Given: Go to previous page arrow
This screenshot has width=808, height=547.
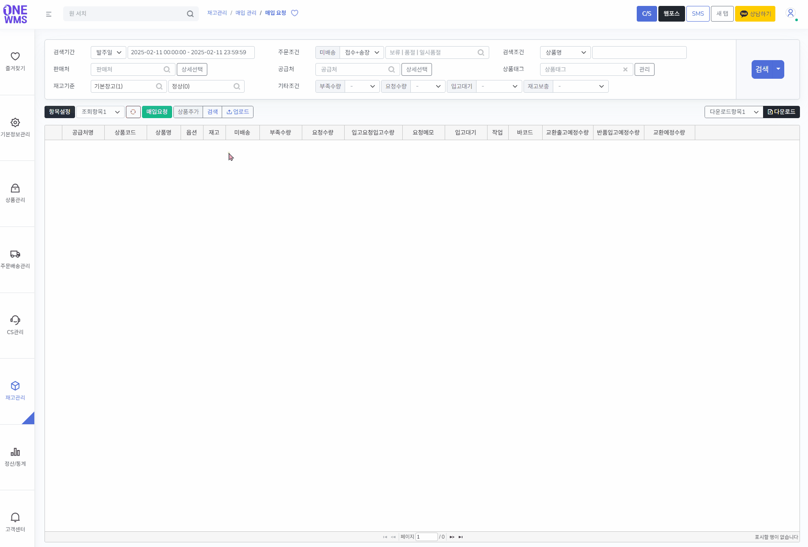Looking at the screenshot, I should tap(393, 537).
